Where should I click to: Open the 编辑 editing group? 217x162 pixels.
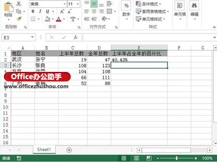194,10
